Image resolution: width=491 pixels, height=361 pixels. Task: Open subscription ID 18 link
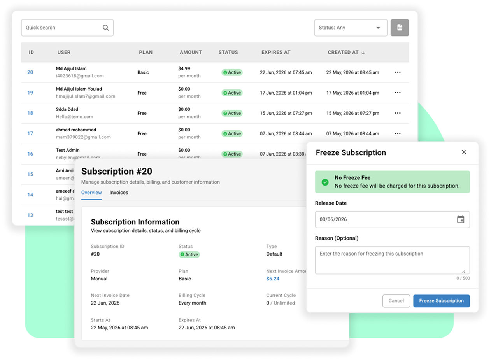coord(30,113)
